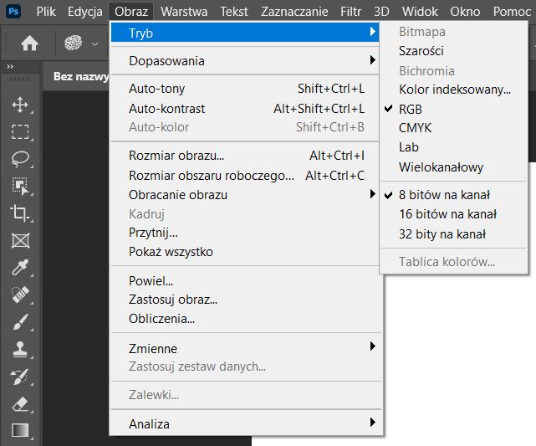The height and width of the screenshot is (446, 536).
Task: Click the Photoshop Ps logo icon
Action: [13, 11]
